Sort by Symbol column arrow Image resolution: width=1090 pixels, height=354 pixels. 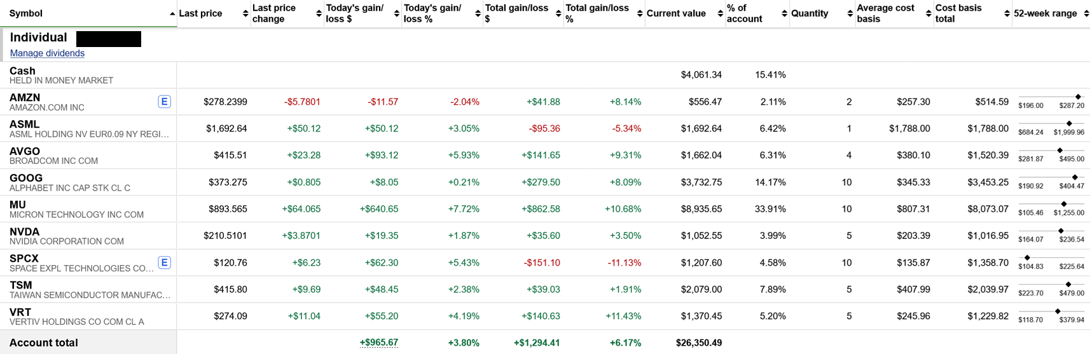coord(172,13)
